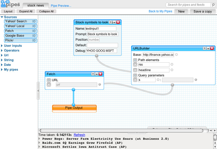Click the Save a copy button

(203, 12)
